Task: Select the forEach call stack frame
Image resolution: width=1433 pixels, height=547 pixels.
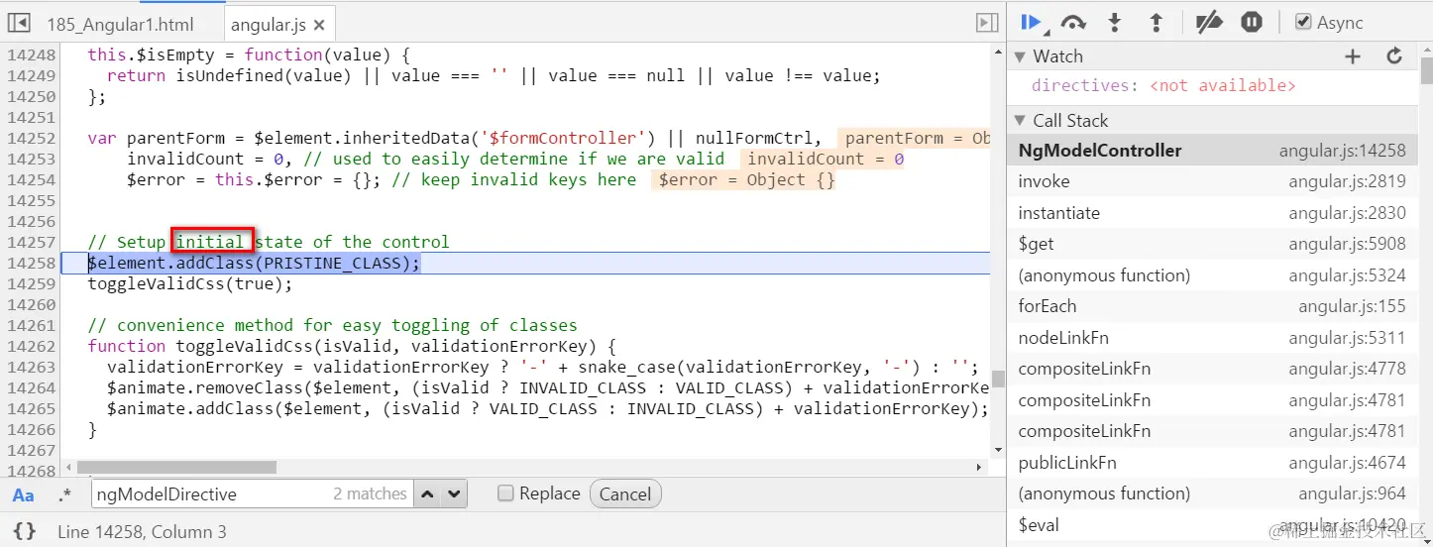Action: [1211, 306]
